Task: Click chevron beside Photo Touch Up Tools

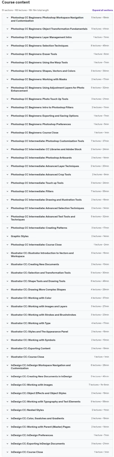Action: pos(8,99)
